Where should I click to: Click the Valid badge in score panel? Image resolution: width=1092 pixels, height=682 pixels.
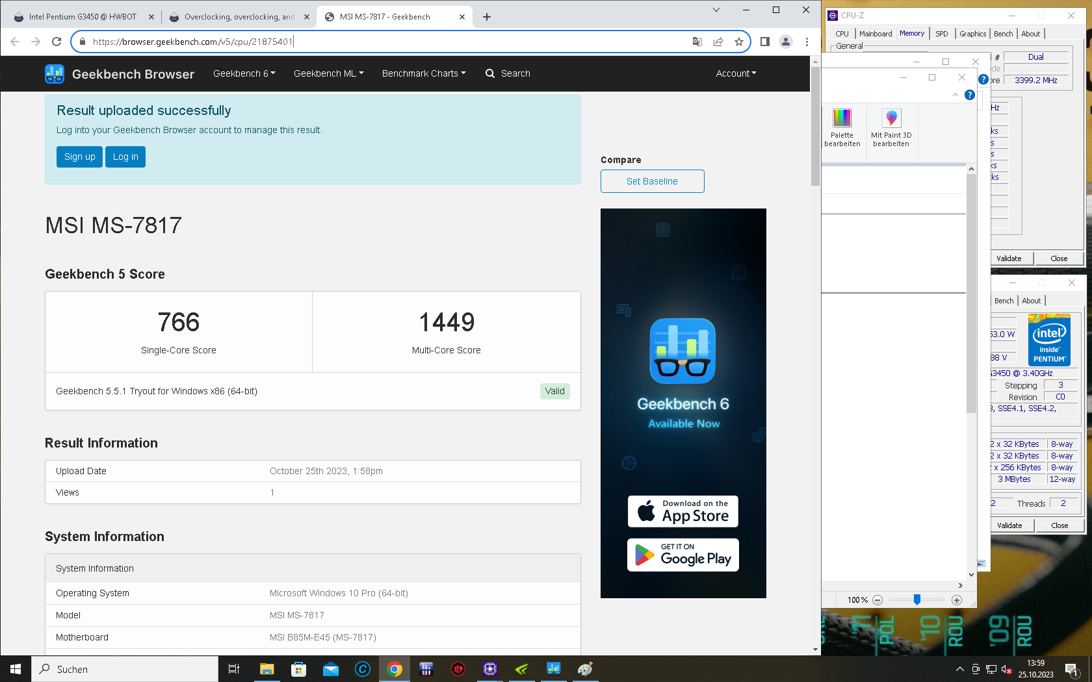[x=554, y=391]
